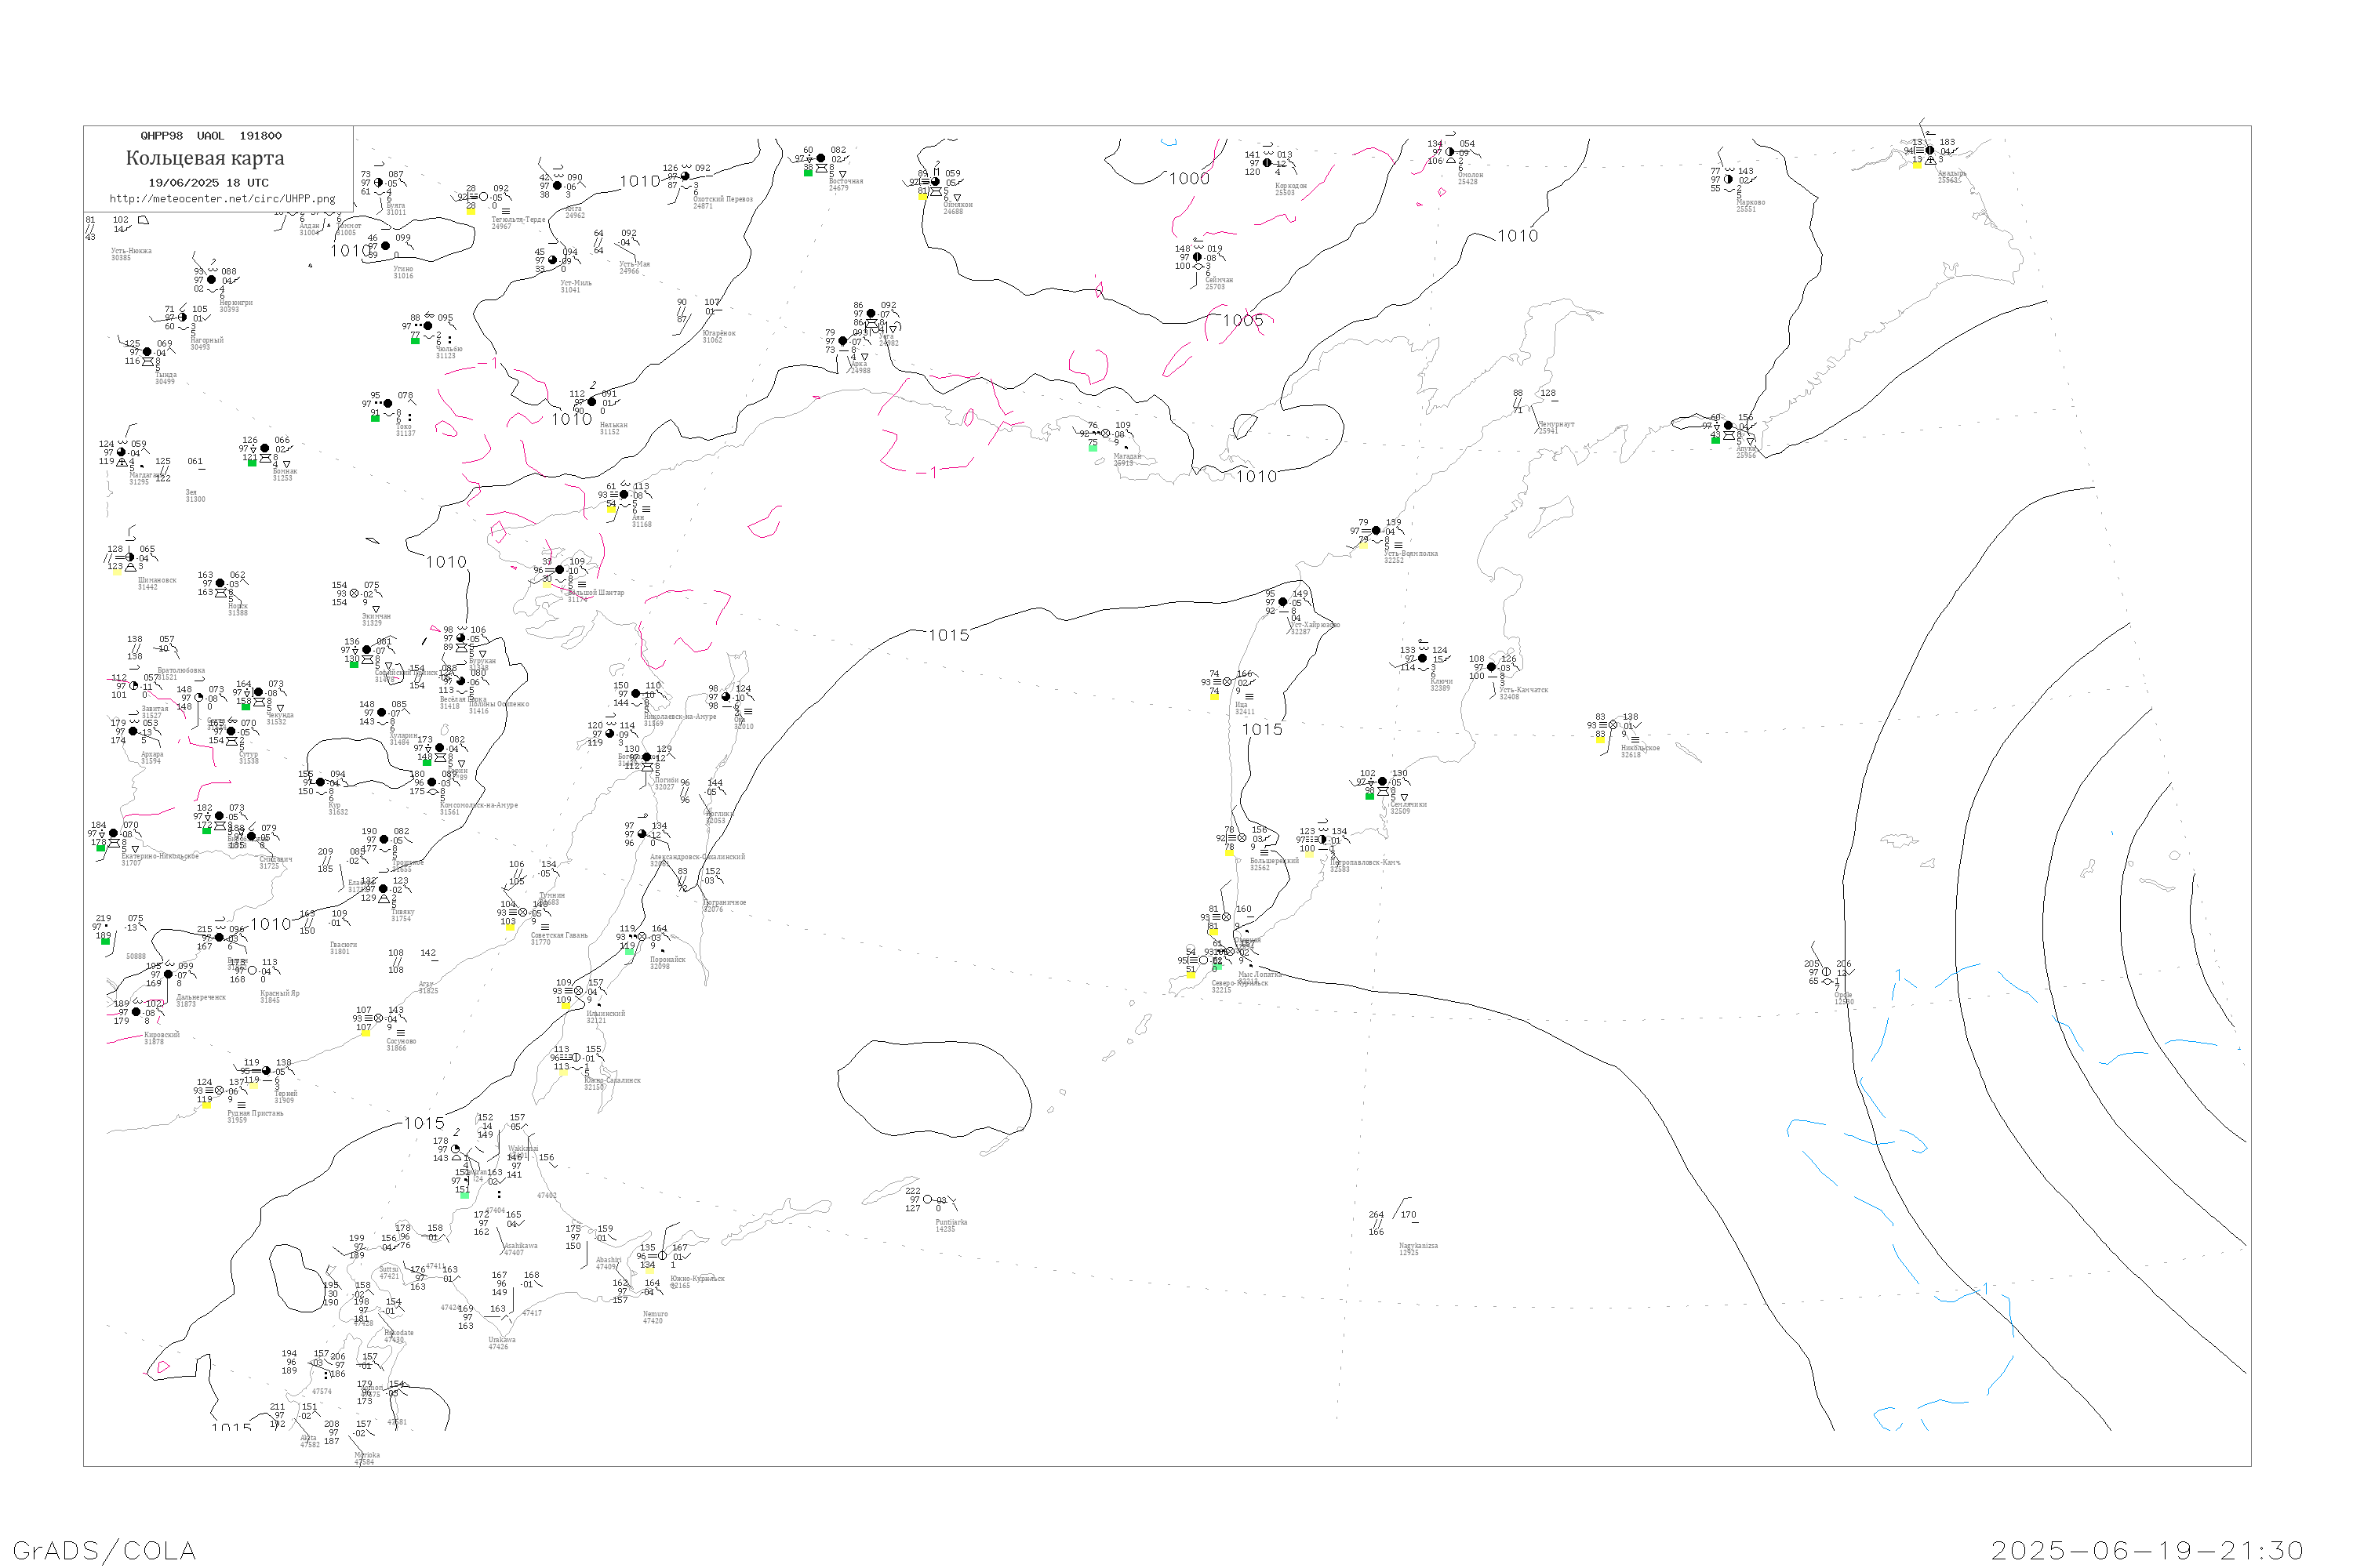Open the meteocenter.net UHPP.png URL
2353x1568 pixels.
(222, 199)
